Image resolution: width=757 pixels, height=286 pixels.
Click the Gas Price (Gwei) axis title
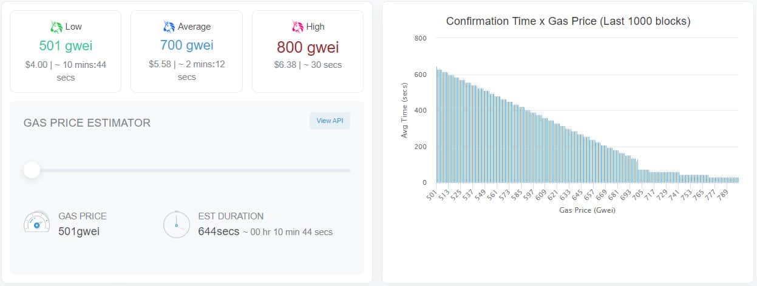point(587,210)
